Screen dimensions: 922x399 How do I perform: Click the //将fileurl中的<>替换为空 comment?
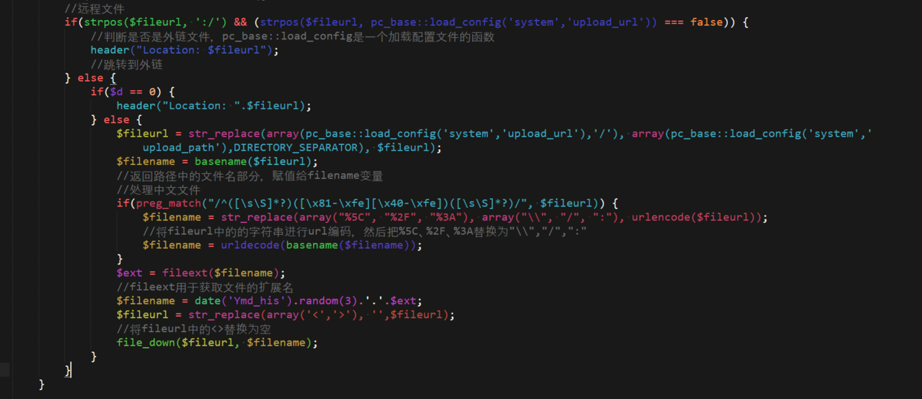[193, 328]
